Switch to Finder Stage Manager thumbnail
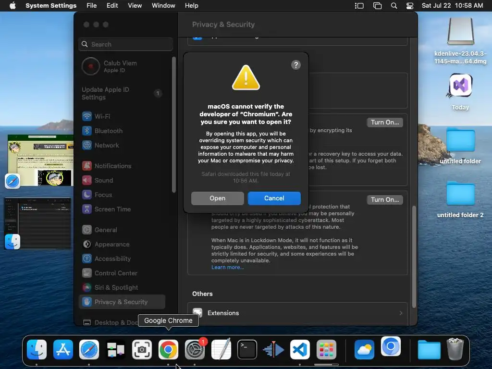Image resolution: width=492 pixels, height=369 pixels. coord(37,223)
